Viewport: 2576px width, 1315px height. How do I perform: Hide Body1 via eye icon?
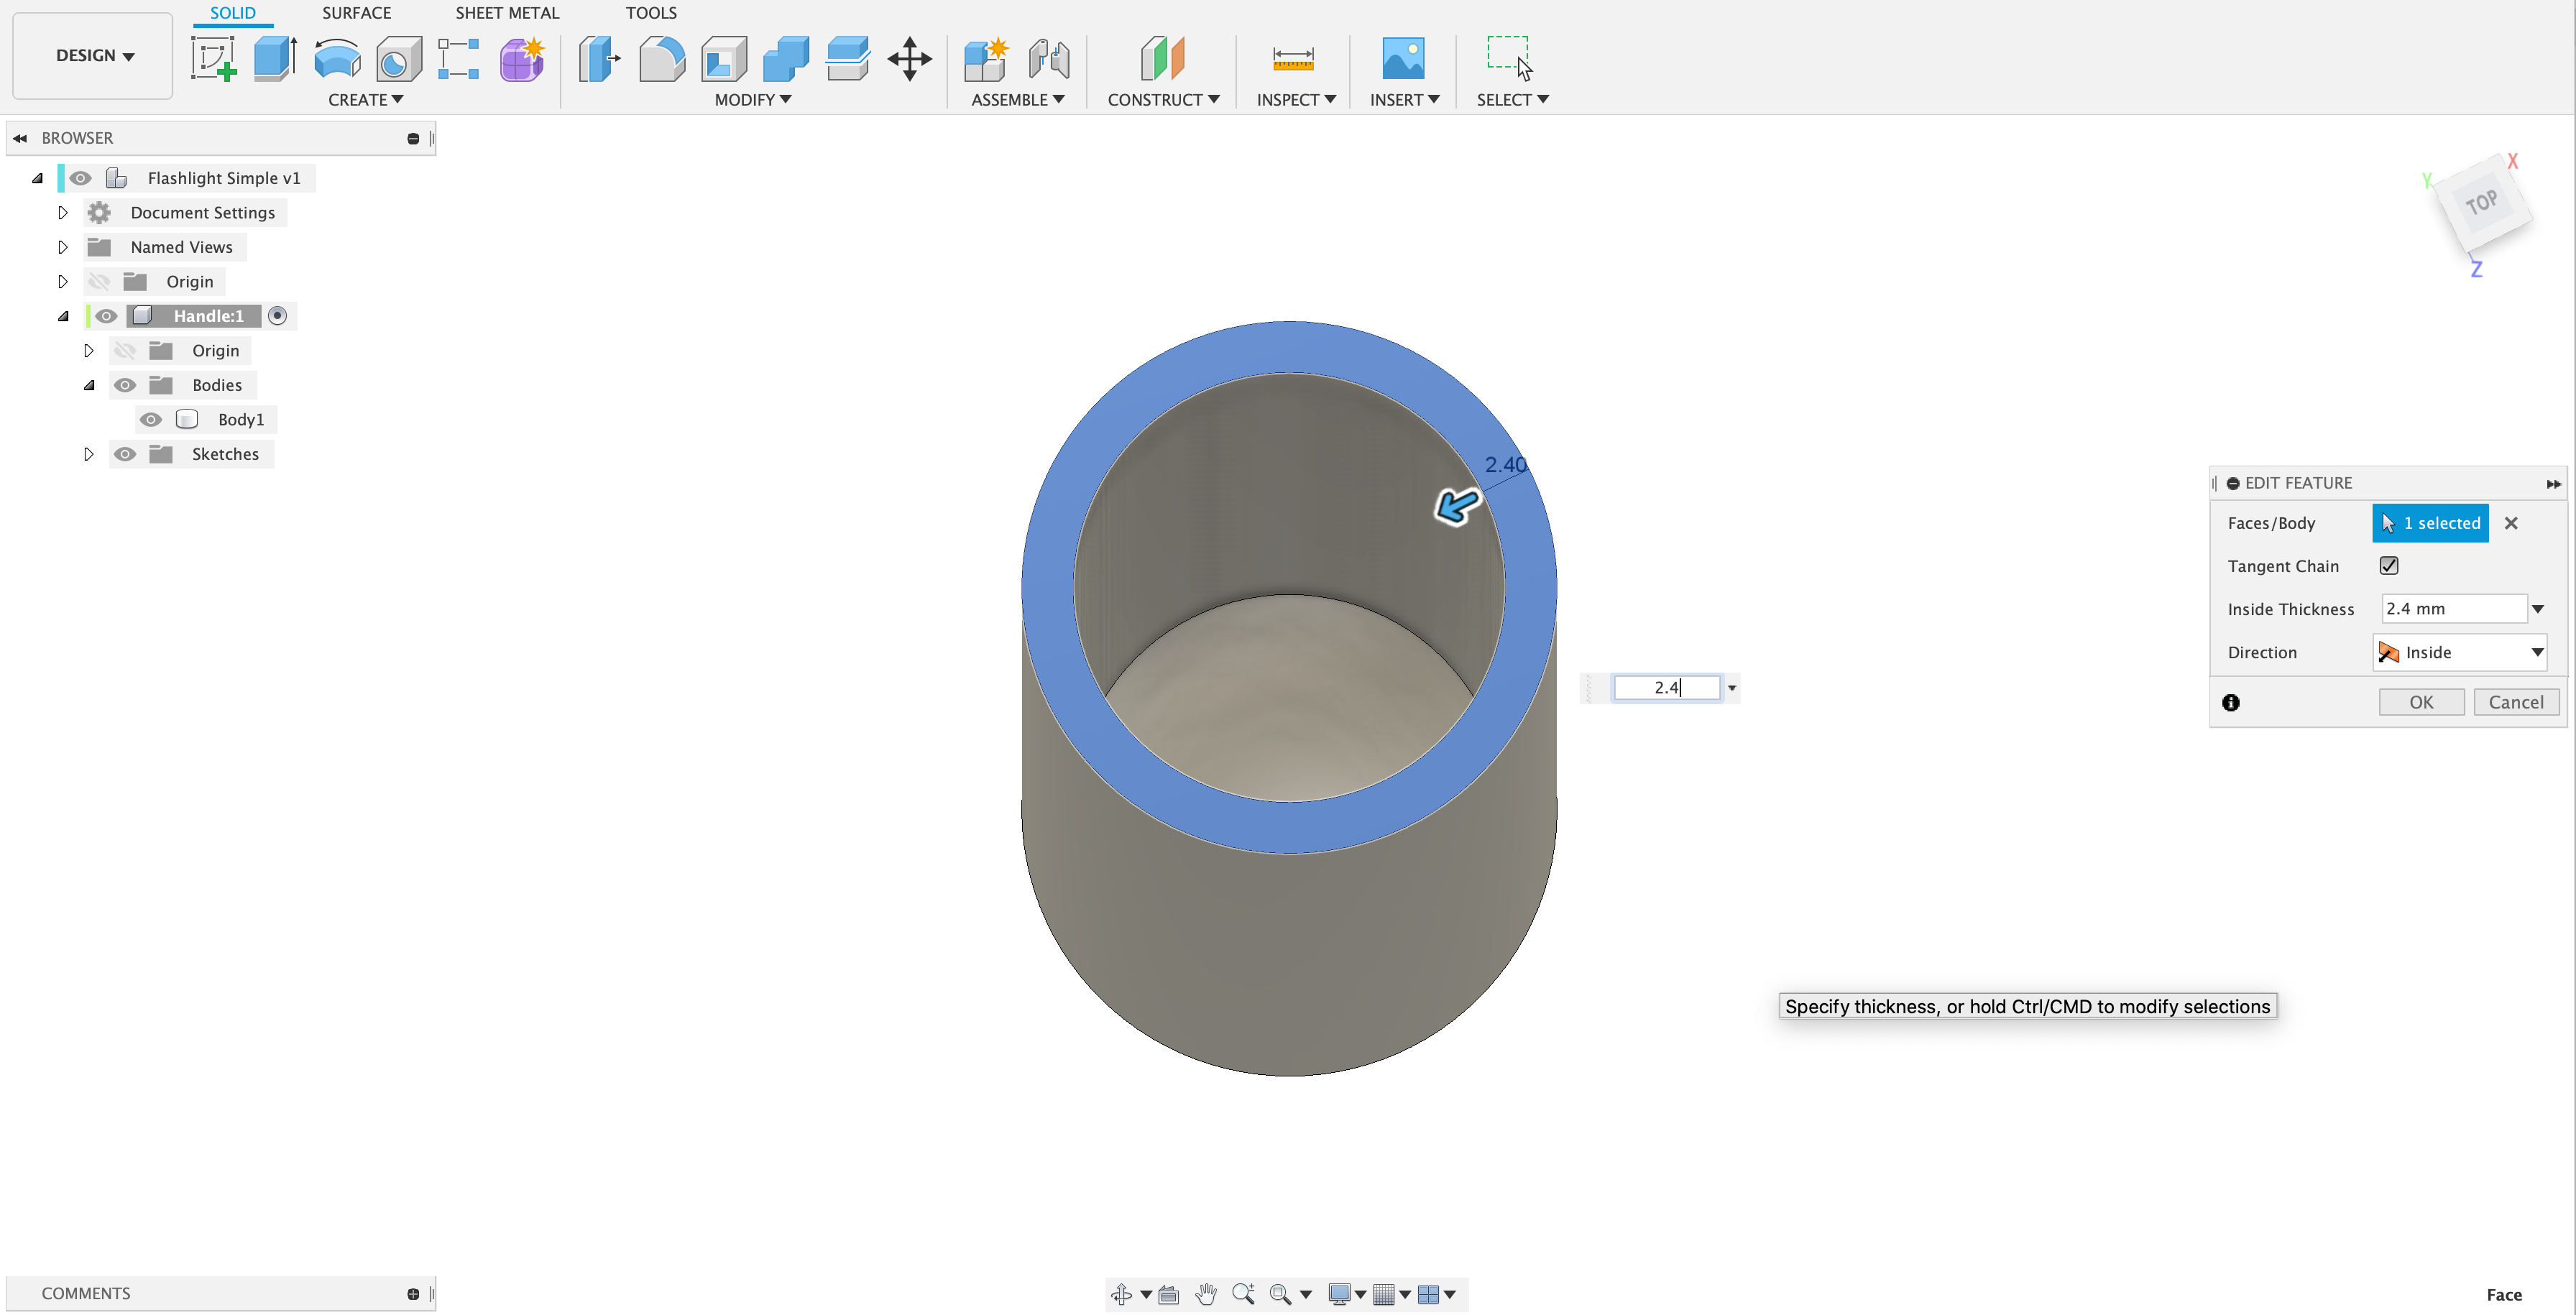tap(151, 419)
